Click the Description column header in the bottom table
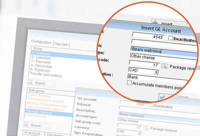 point(58,134)
